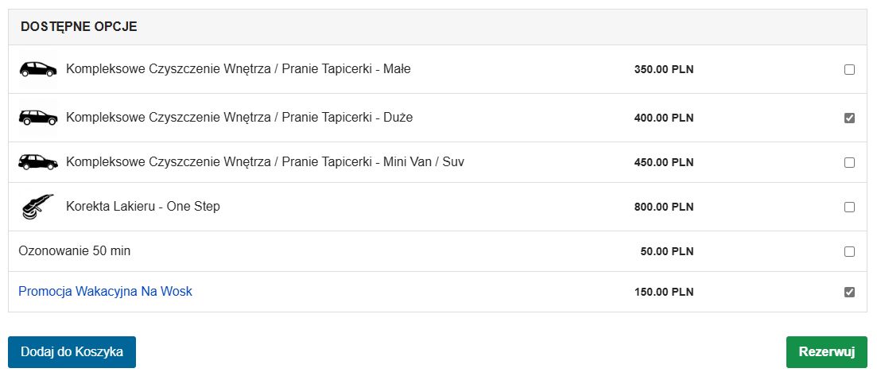Click the Pranie Tapicerki - Duże label text

pyautogui.click(x=239, y=118)
